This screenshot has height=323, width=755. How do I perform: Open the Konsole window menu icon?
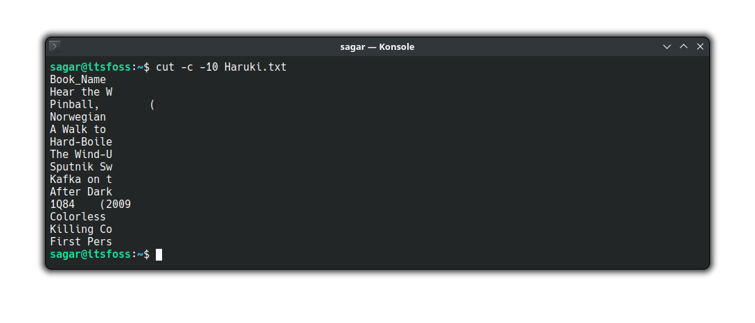[x=55, y=46]
